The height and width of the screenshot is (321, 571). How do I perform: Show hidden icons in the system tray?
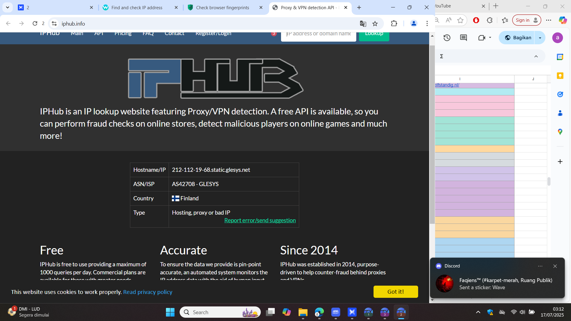(x=478, y=312)
